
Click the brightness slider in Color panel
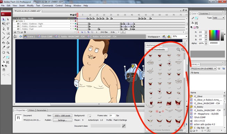(222, 35)
